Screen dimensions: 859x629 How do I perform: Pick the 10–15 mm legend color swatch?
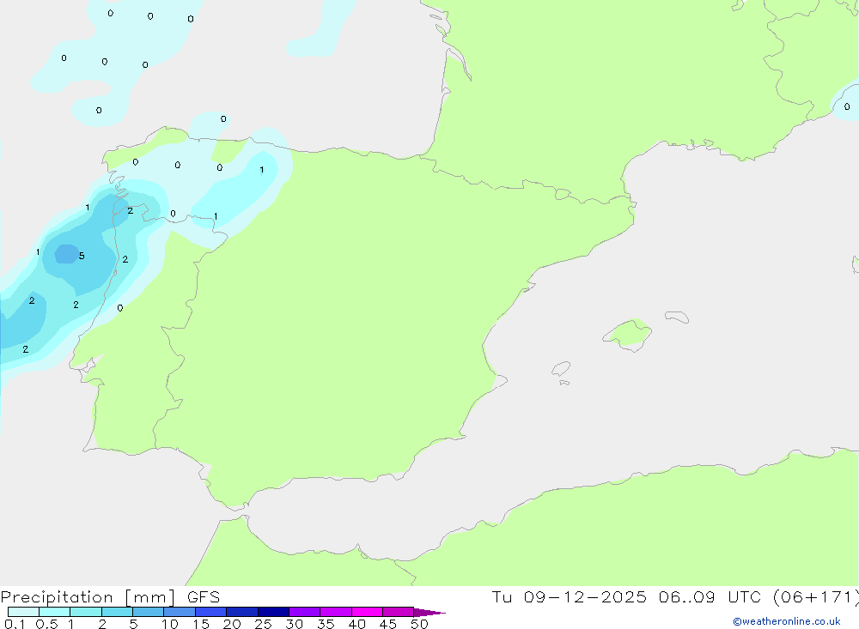tap(180, 612)
